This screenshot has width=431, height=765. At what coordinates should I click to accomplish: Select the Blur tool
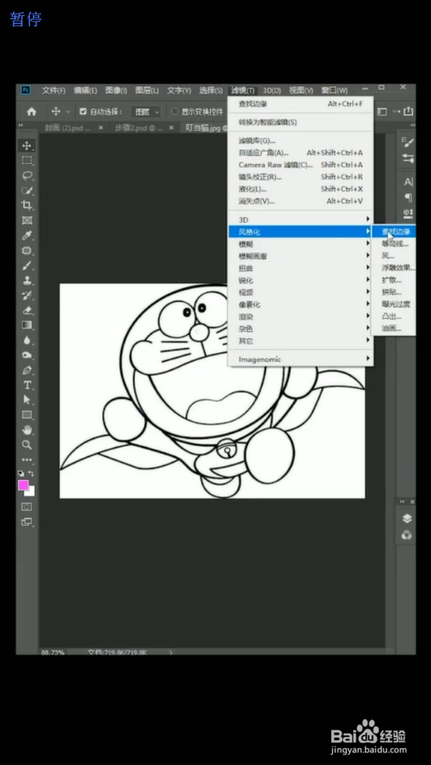click(27, 340)
